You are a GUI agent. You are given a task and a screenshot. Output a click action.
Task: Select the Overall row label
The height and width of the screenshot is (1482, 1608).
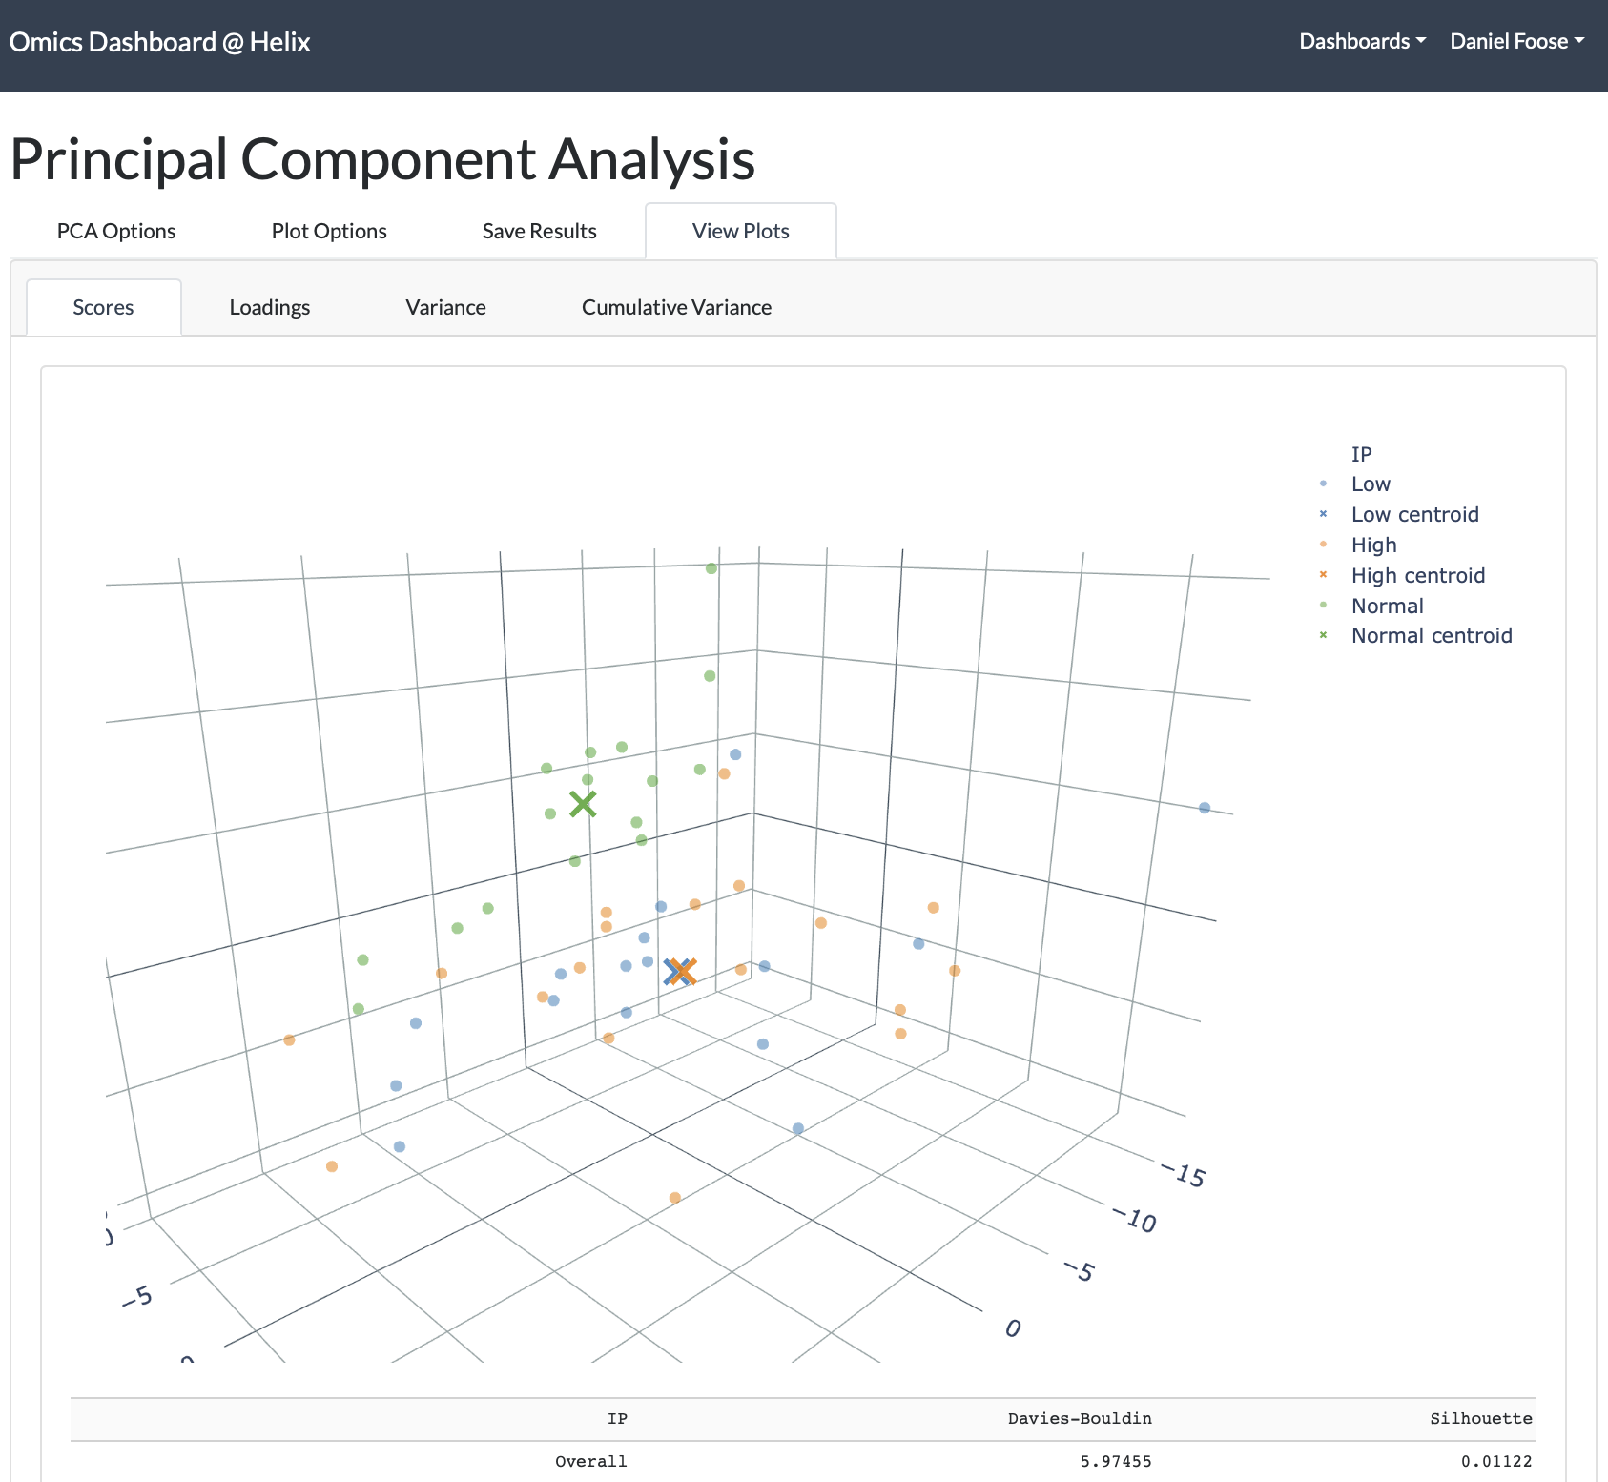tap(591, 1461)
